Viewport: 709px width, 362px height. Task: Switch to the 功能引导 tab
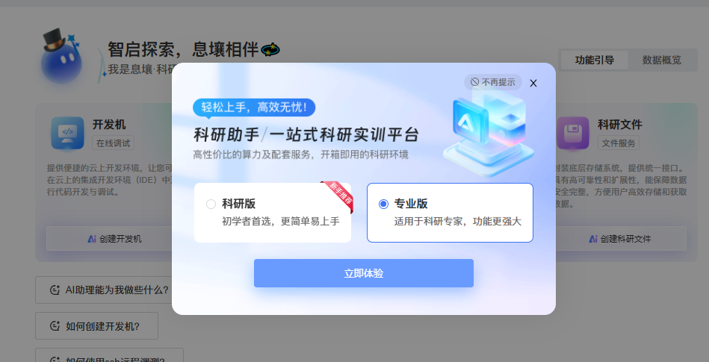[x=594, y=60]
